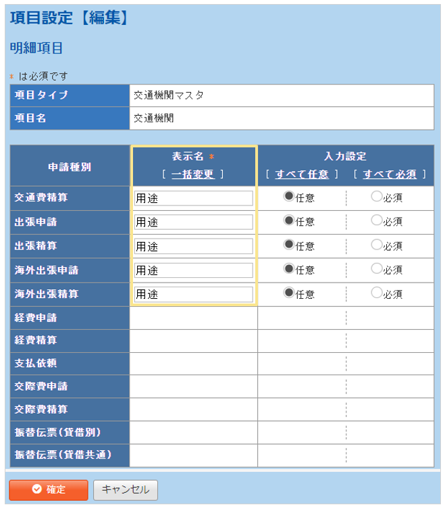Click the 出張申請 display name field
Screen dimensions: 445x507
point(193,222)
